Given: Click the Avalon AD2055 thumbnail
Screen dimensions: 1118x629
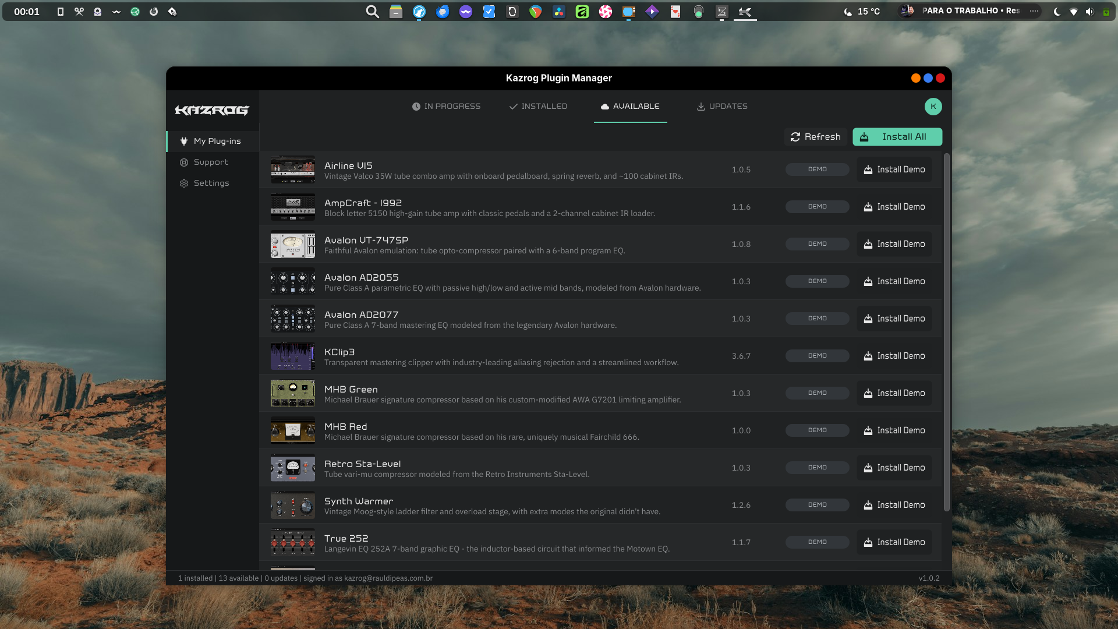Looking at the screenshot, I should (x=293, y=281).
